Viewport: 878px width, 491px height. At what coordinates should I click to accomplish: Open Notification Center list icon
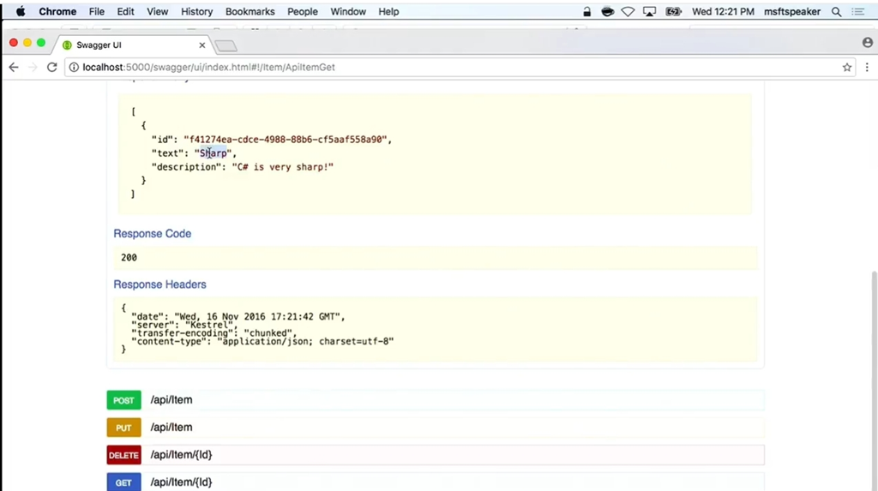point(858,12)
